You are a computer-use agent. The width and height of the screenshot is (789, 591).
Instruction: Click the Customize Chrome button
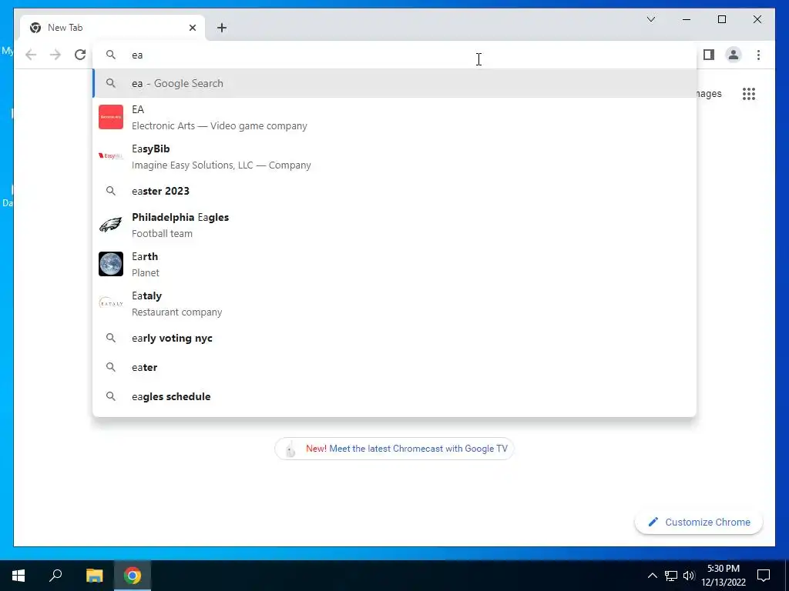(x=698, y=523)
